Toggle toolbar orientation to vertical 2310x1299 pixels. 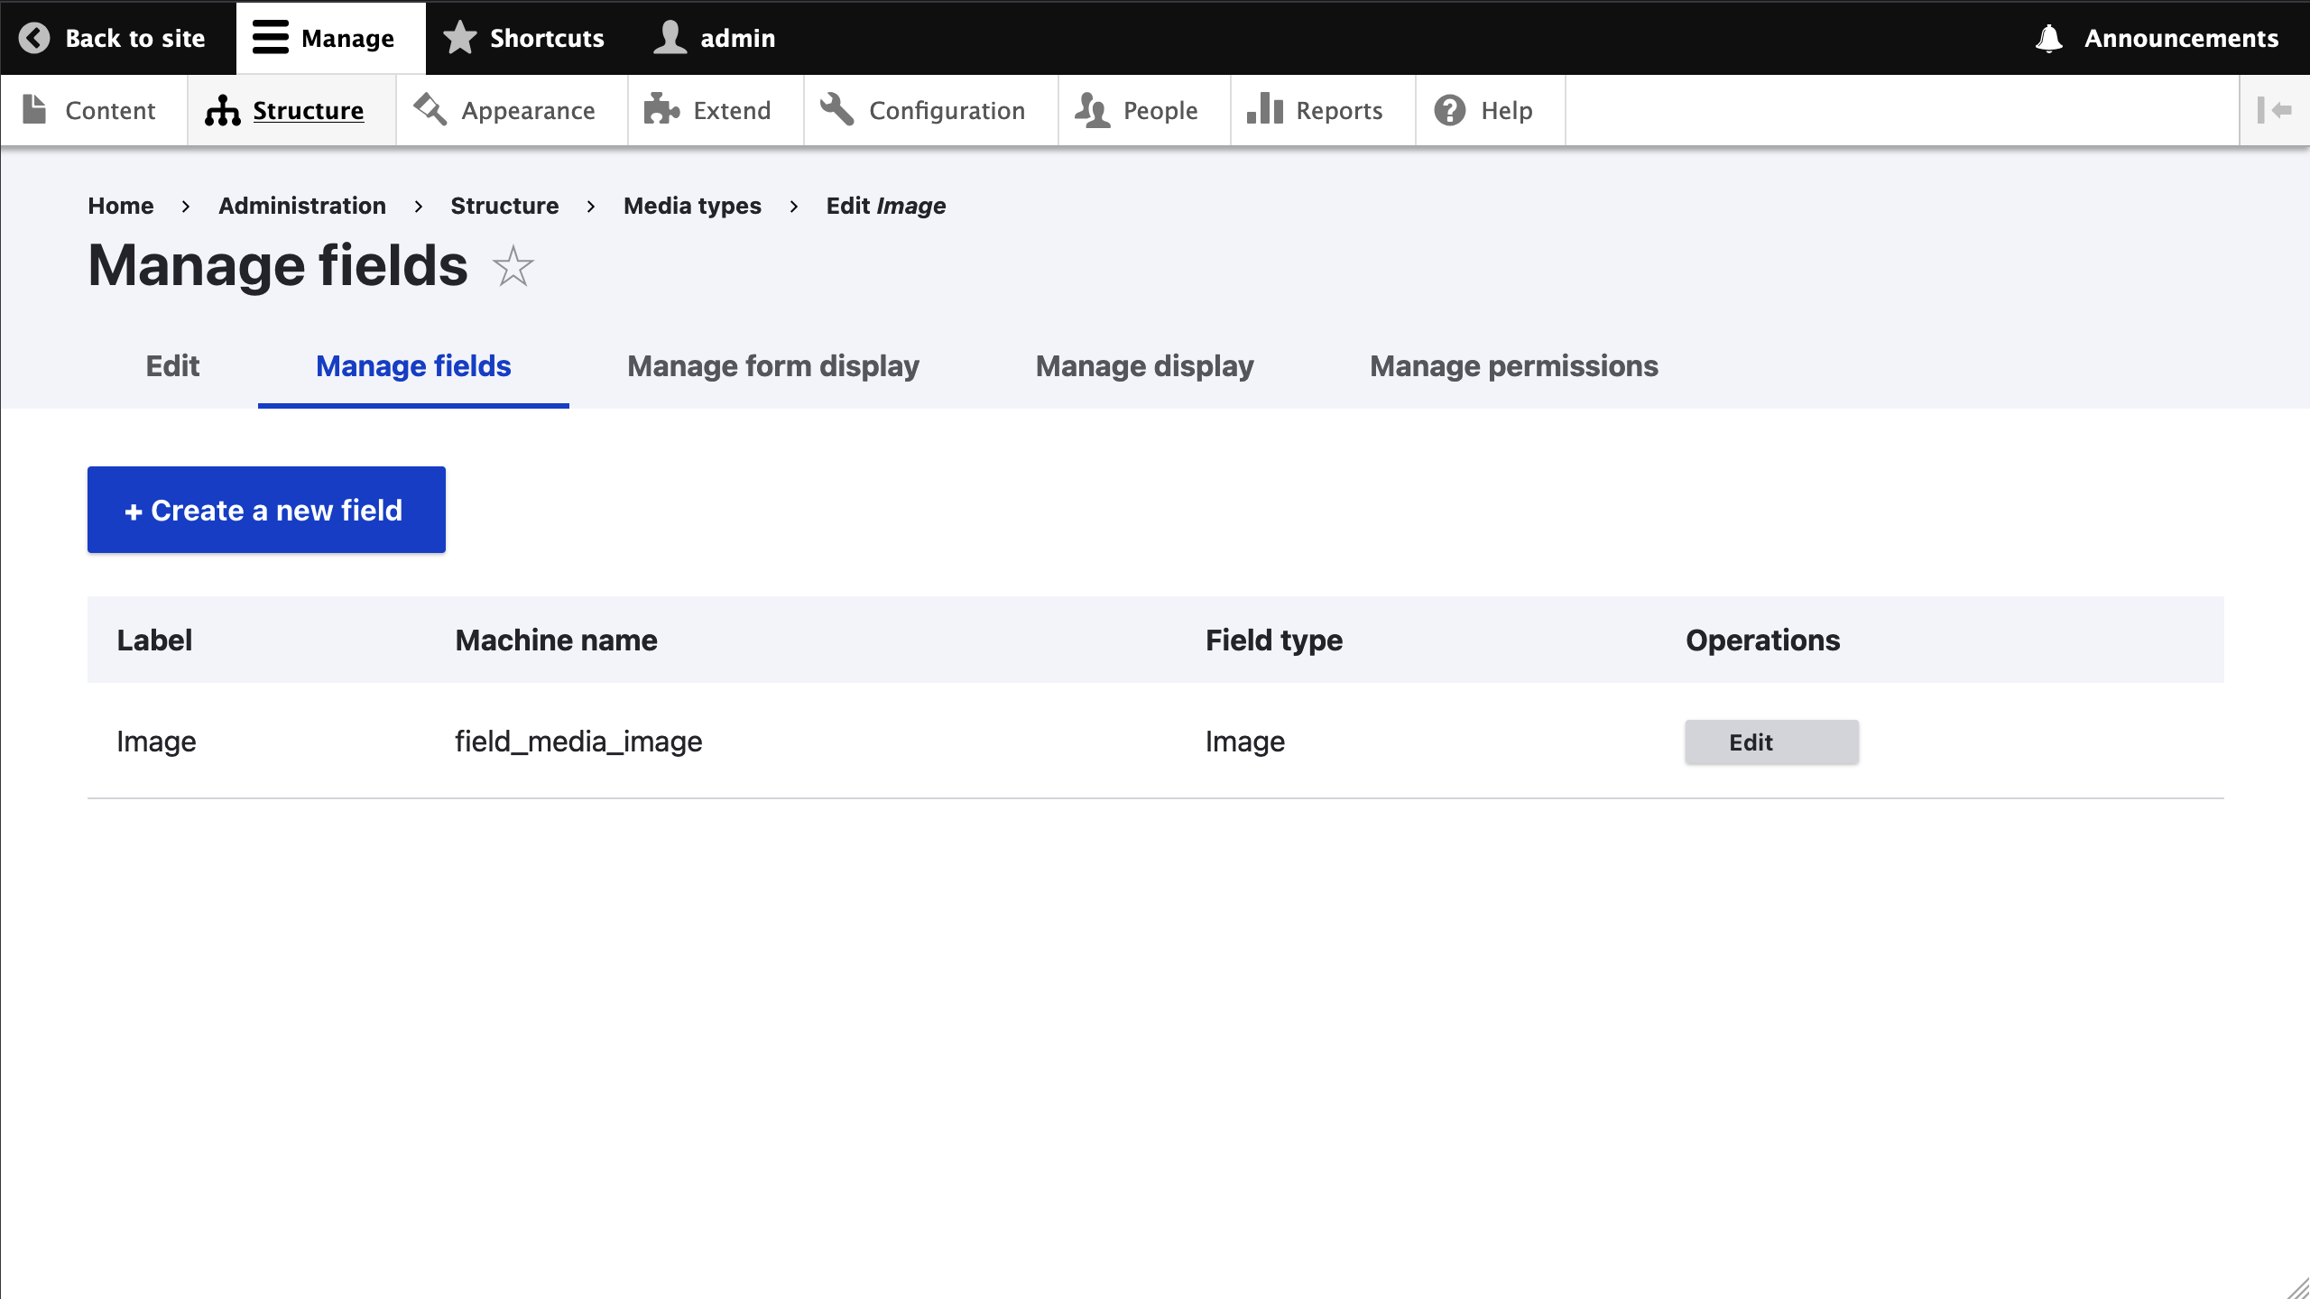tap(2274, 110)
